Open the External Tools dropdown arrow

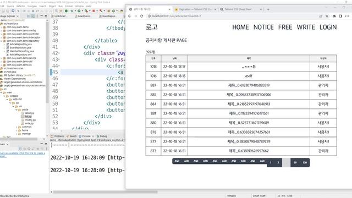pyautogui.click(x=90, y=11)
